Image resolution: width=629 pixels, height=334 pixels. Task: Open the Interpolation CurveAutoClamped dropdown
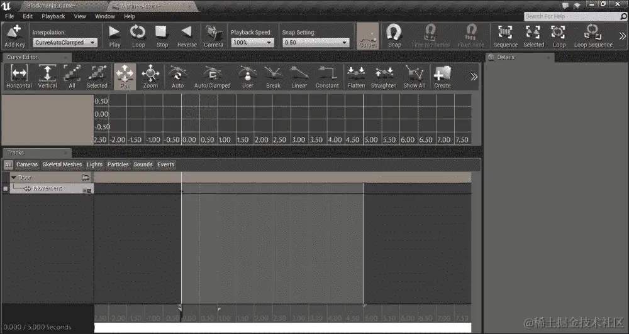pos(65,43)
